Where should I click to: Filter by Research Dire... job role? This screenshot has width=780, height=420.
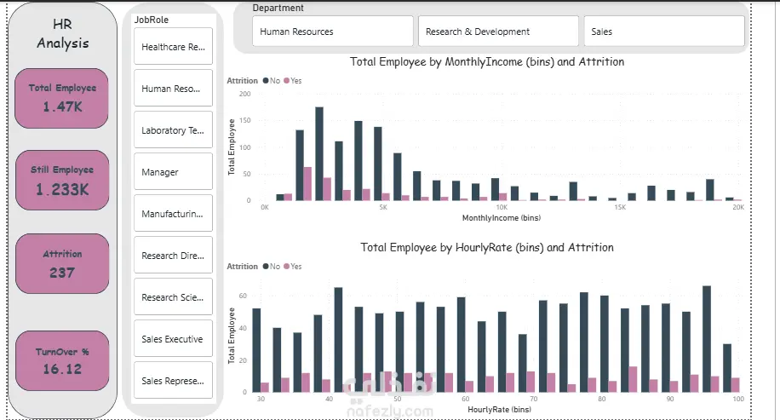[x=173, y=255]
